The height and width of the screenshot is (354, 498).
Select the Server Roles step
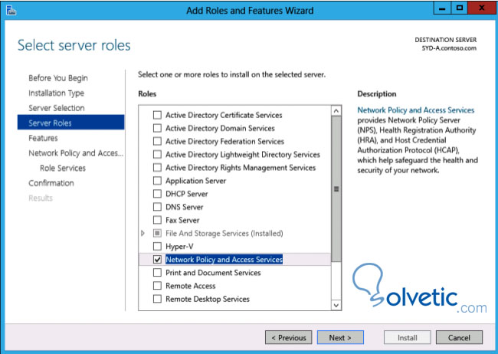pos(70,123)
